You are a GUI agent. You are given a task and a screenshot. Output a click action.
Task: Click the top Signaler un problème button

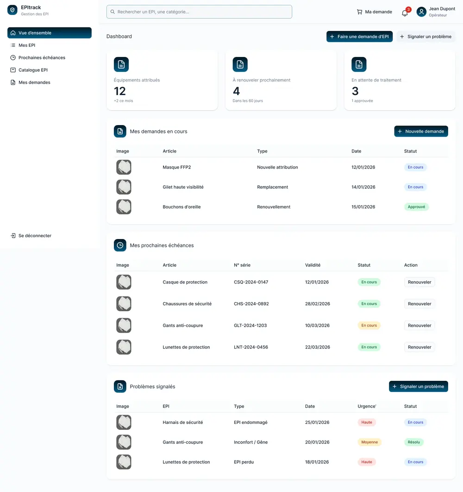(x=425, y=37)
